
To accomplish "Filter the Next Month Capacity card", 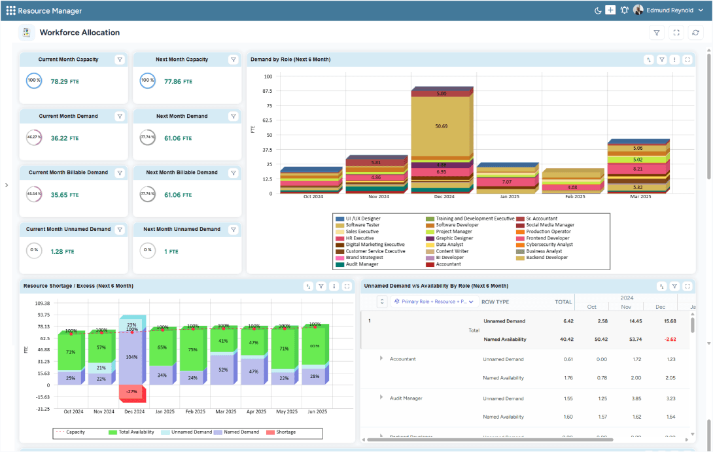I will pos(234,60).
